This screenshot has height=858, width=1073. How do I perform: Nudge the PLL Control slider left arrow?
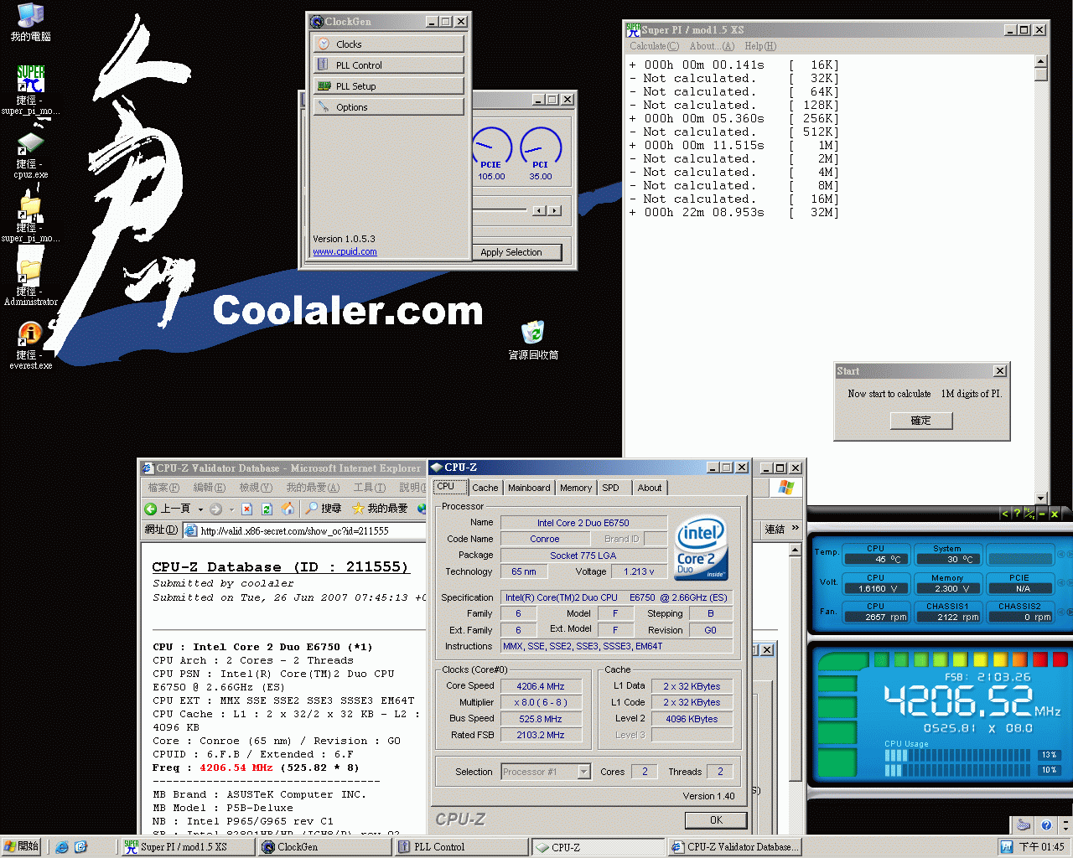click(x=540, y=210)
